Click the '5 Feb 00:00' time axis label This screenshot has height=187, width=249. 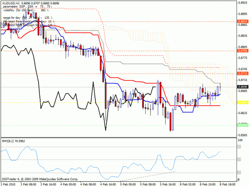click(x=128, y=184)
